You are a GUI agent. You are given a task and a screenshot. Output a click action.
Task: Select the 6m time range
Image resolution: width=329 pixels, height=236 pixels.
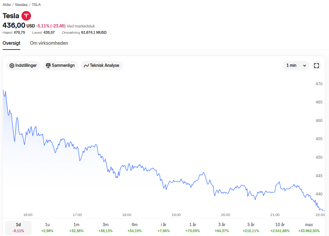(x=134, y=228)
